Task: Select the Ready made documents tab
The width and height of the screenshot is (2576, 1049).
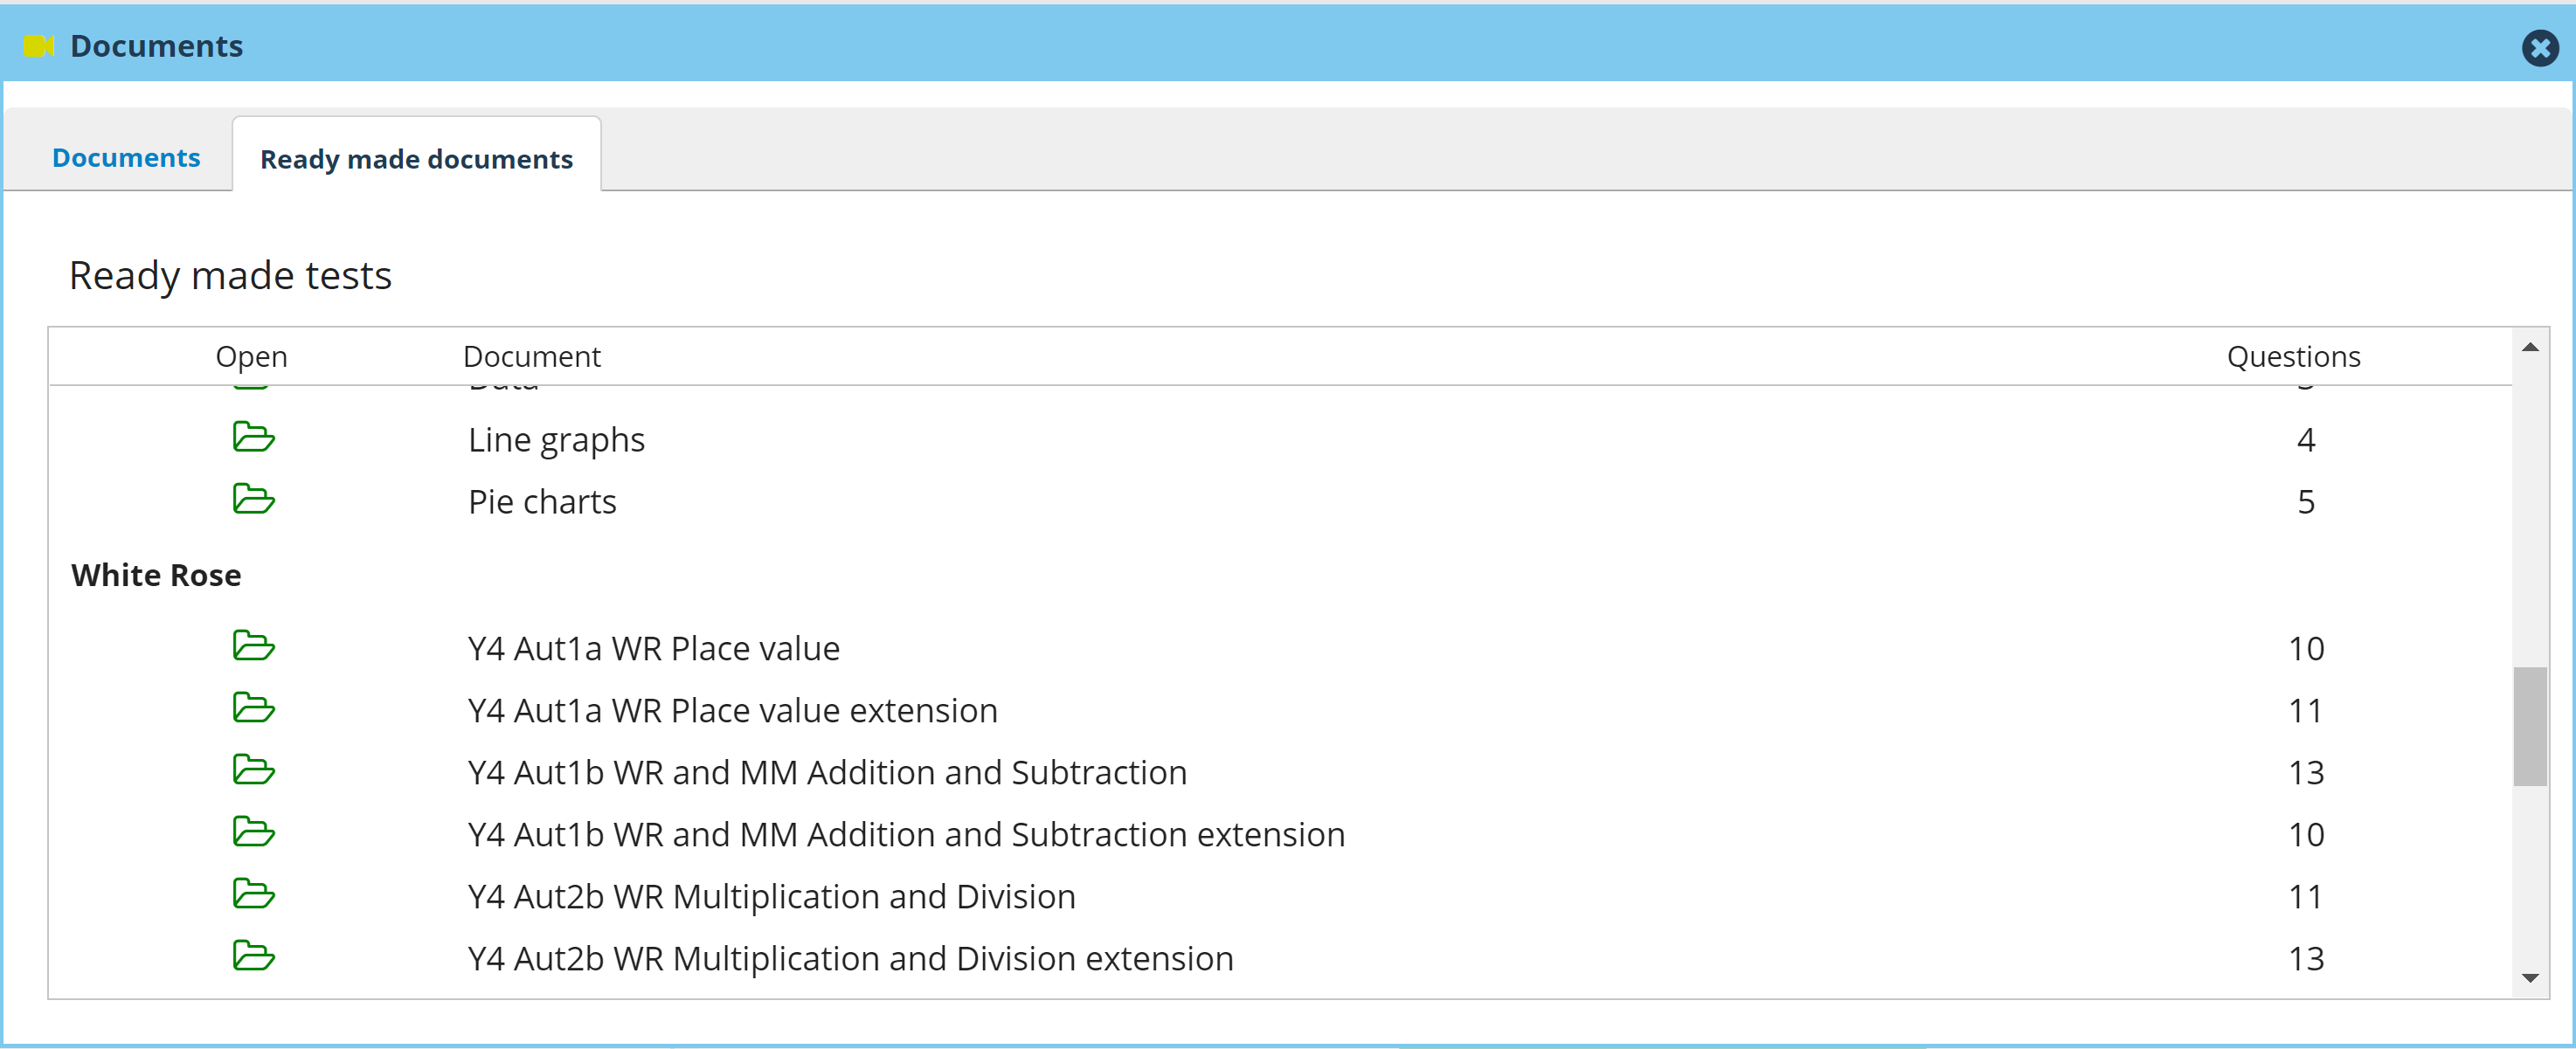Action: (416, 159)
